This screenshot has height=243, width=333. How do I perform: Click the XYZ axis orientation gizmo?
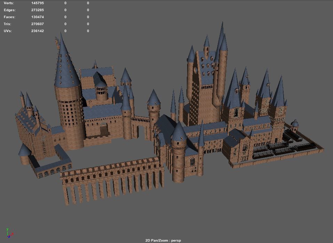coord(9,233)
